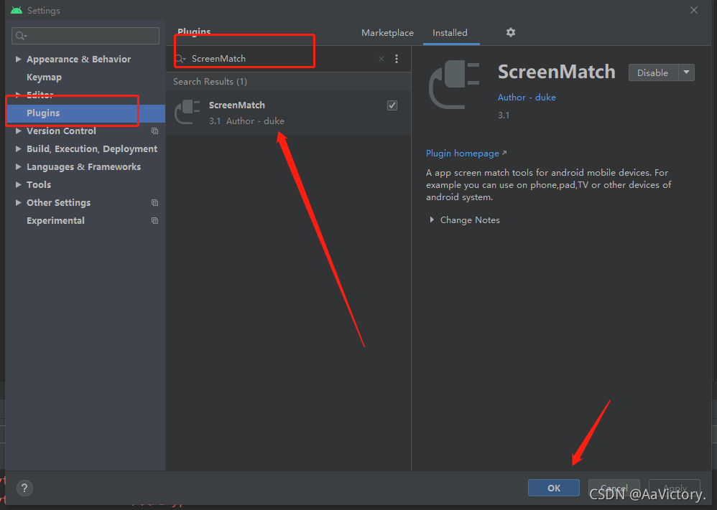This screenshot has width=717, height=510.
Task: Expand Build, Execution, Deployment group arrow
Action: tap(18, 149)
